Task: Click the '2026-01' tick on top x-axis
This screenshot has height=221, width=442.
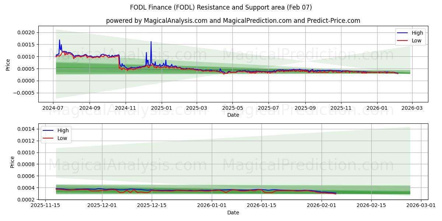Action: [x=377, y=108]
